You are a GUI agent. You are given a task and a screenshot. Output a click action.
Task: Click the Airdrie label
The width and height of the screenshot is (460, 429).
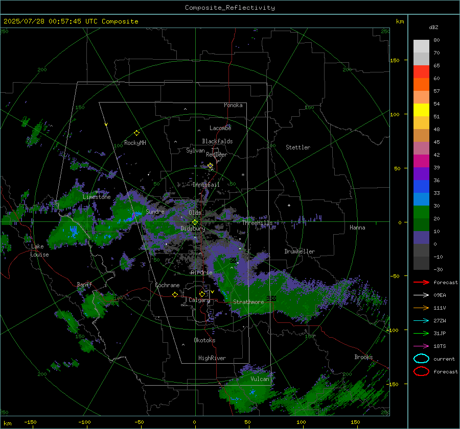click(201, 272)
